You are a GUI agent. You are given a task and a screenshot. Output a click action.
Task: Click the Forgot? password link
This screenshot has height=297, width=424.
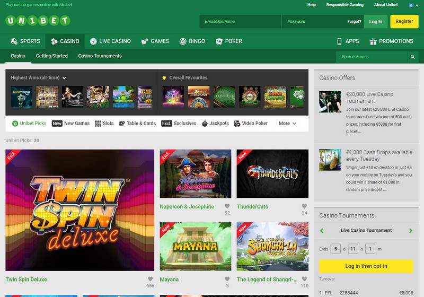coord(354,21)
